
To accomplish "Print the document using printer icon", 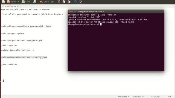I will (x=35, y=2).
